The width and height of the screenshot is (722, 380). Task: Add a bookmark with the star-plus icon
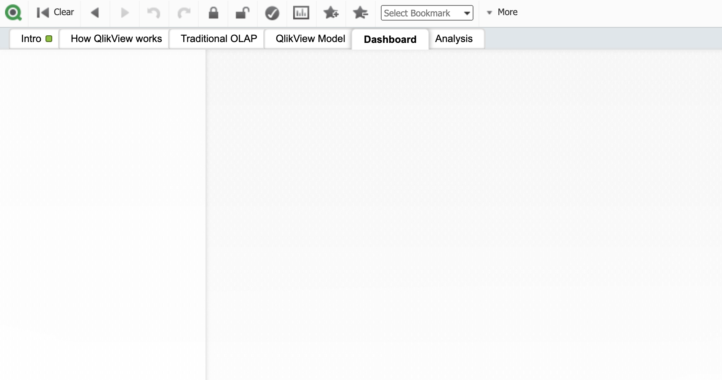coord(331,13)
